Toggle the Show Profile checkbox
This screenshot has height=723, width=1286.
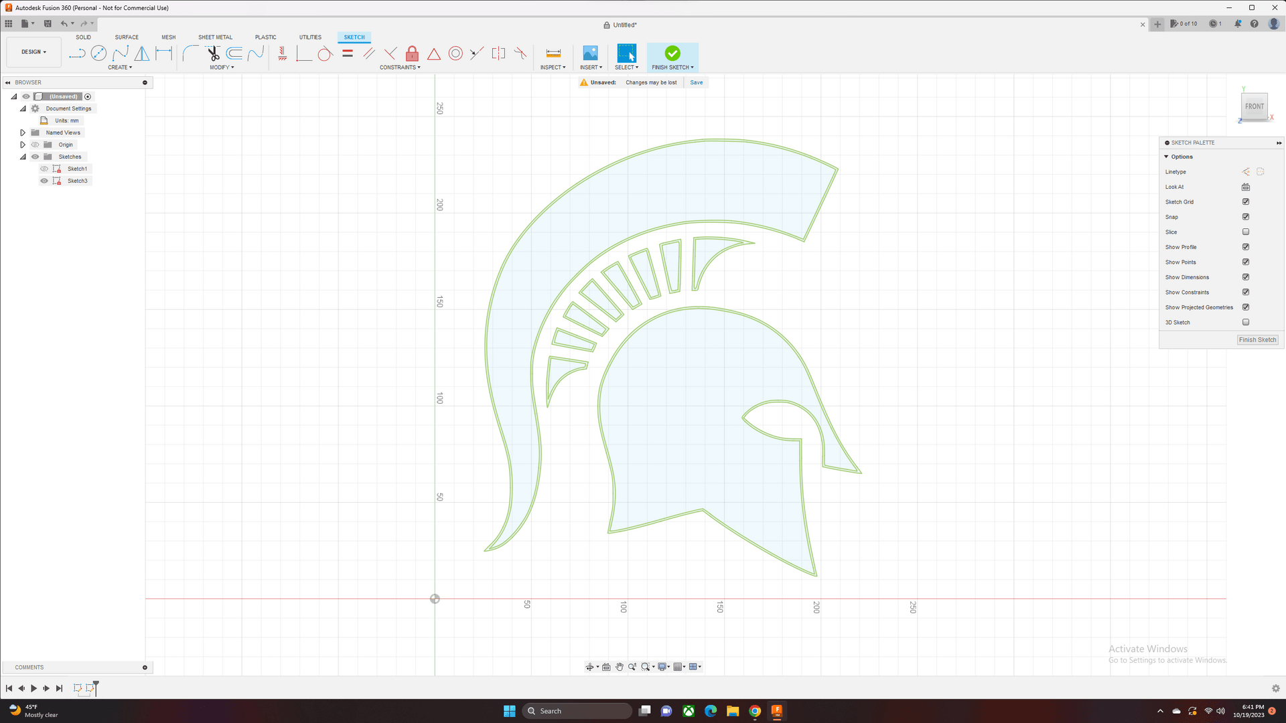1246,247
